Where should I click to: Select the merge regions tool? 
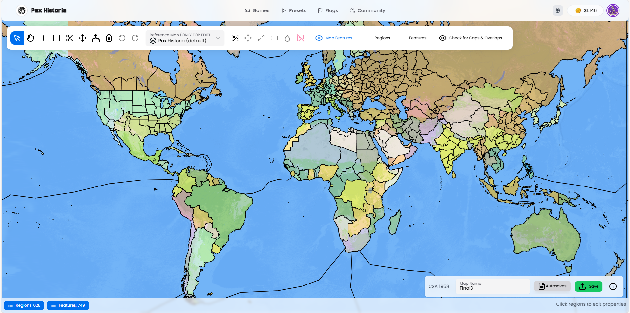[96, 38]
